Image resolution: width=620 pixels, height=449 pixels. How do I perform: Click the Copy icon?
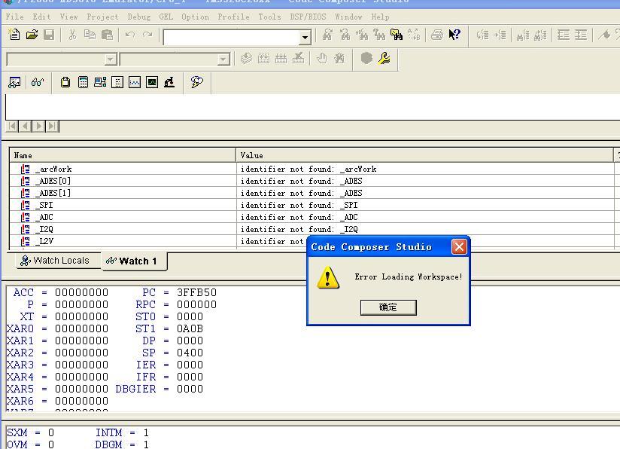90,35
